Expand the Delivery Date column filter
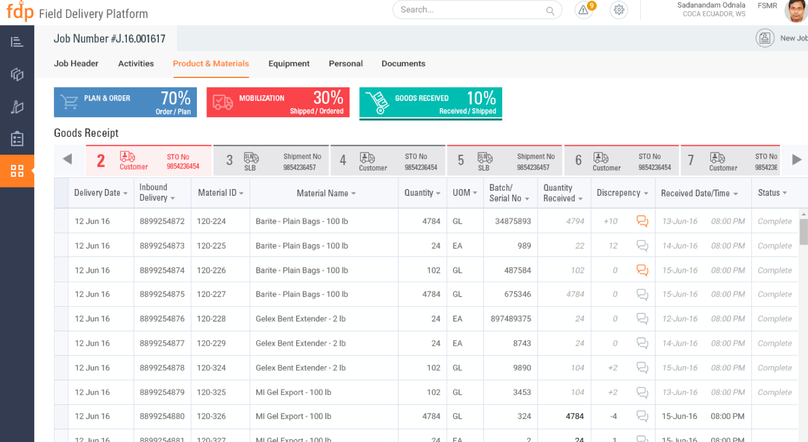The width and height of the screenshot is (808, 442). (x=126, y=194)
